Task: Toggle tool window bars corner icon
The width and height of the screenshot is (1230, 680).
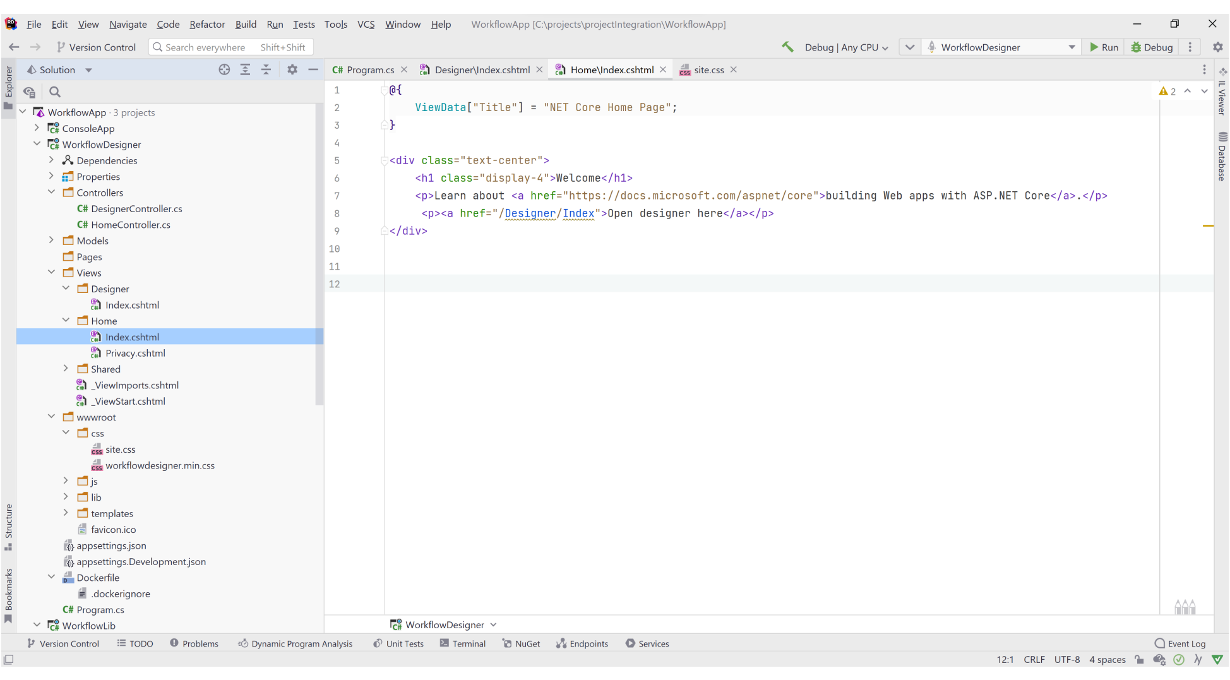Action: coord(8,660)
